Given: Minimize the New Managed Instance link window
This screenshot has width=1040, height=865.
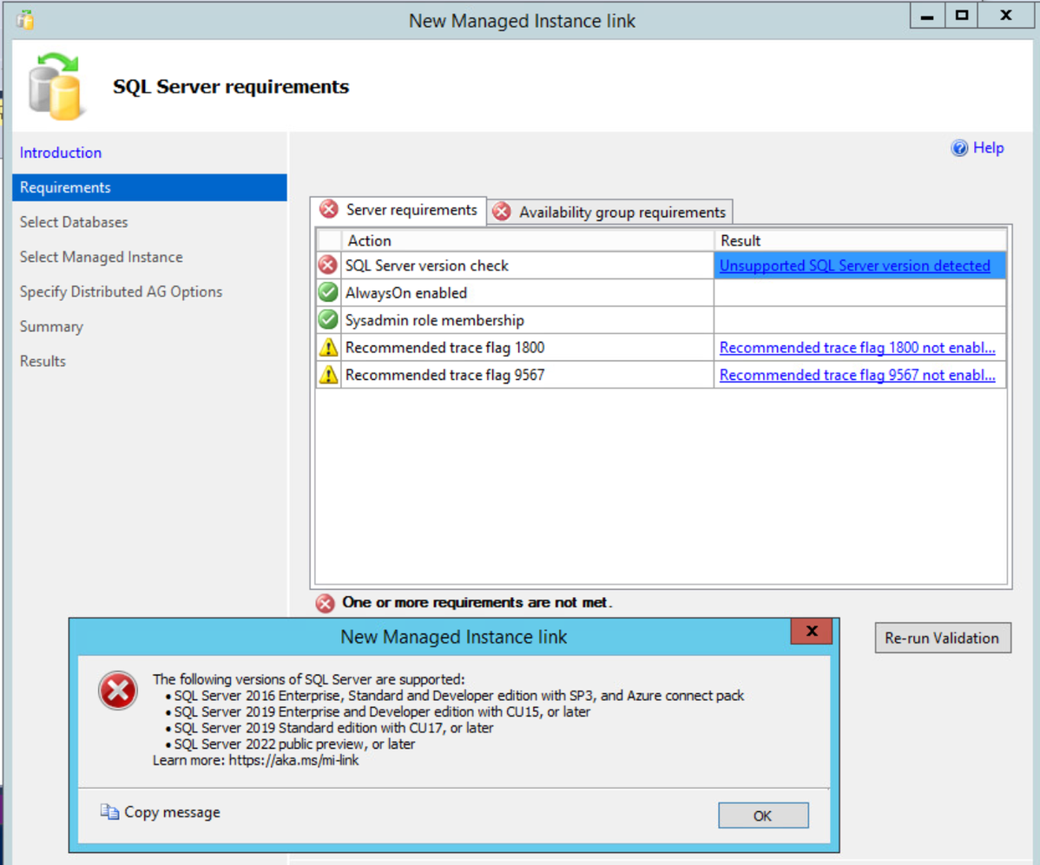Looking at the screenshot, I should tap(927, 16).
